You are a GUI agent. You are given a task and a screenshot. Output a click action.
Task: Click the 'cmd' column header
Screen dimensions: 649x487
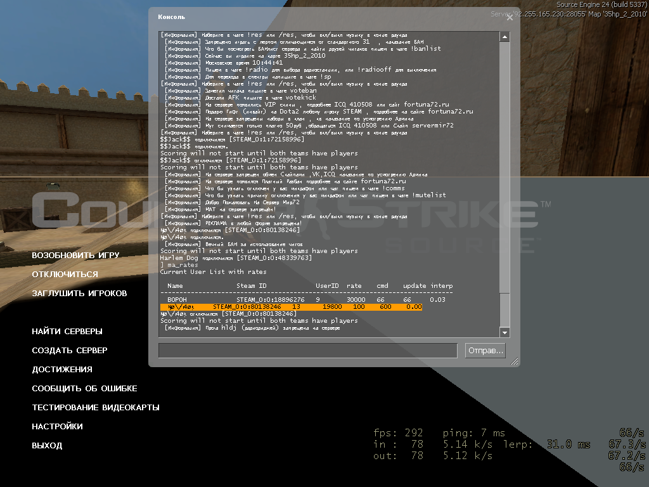382,286
